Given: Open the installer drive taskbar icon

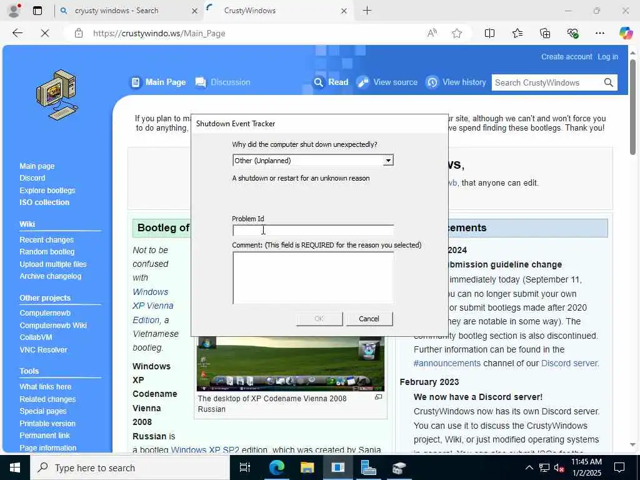Looking at the screenshot, I should point(399,467).
